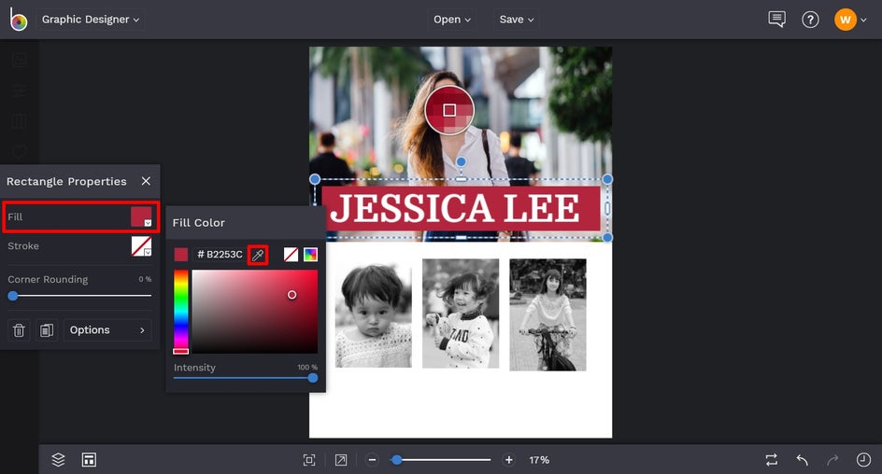The height and width of the screenshot is (474, 882).
Task: Click the fit-to-screen icon
Action: point(309,460)
